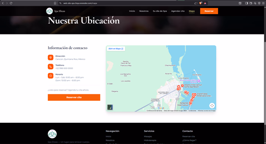Click Combinaciones de teclas on the map
The image size is (266, 144).
coord(154,111)
